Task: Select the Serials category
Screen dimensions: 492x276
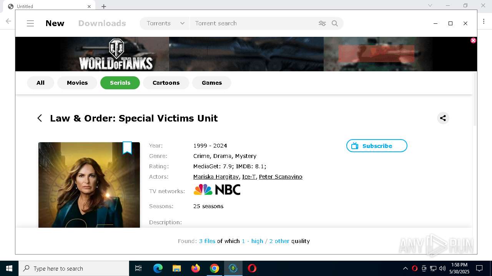Action: [x=120, y=83]
